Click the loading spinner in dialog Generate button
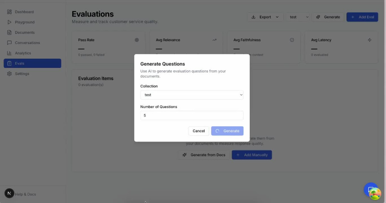 pos(217,131)
